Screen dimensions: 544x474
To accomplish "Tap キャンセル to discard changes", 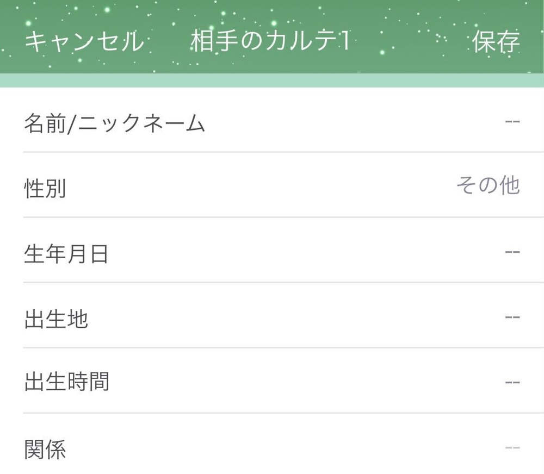I will tap(85, 42).
